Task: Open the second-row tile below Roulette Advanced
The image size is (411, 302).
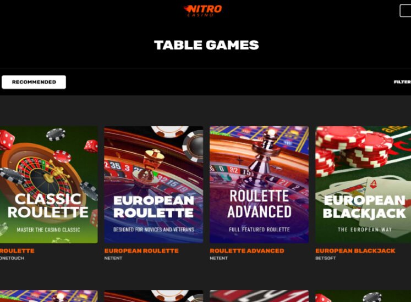Action: click(x=259, y=296)
